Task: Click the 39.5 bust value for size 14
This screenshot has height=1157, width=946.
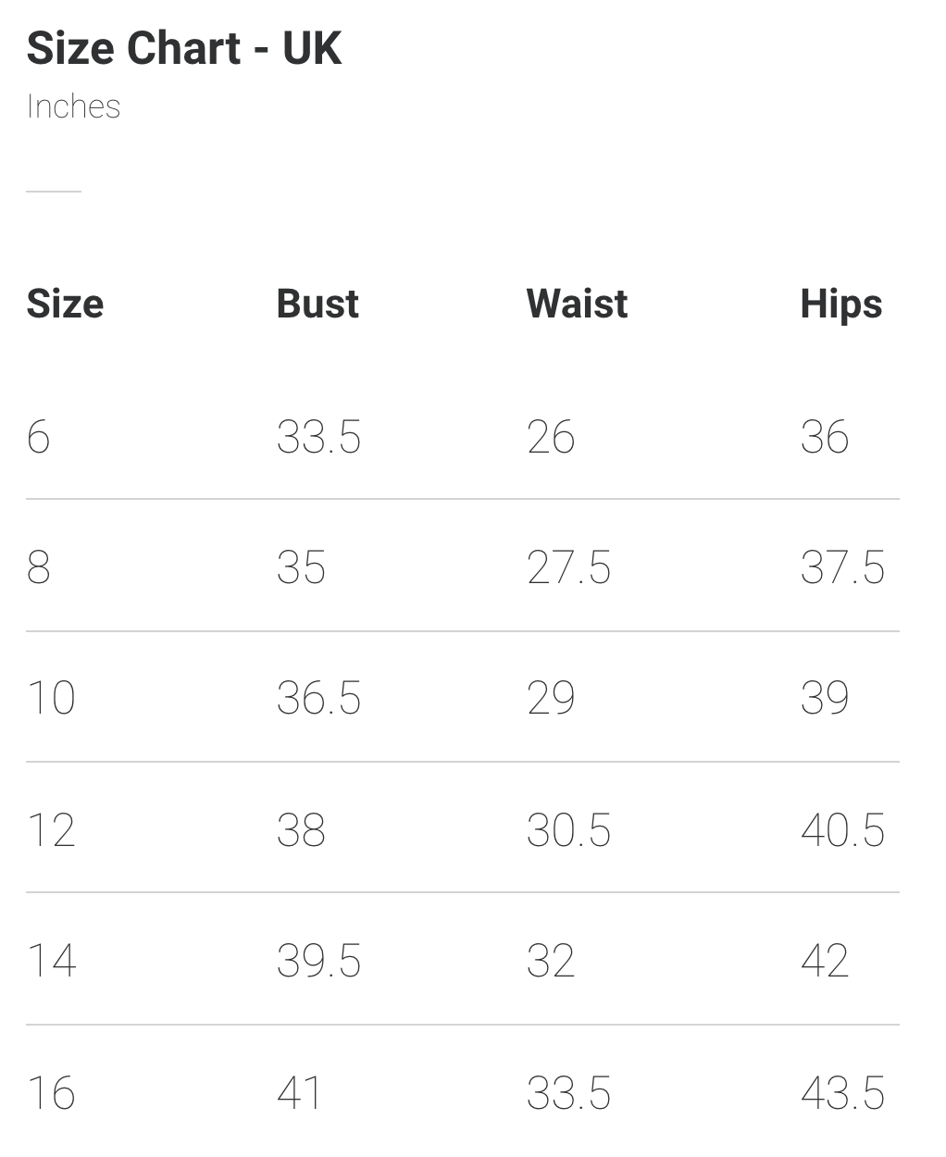Action: click(318, 961)
